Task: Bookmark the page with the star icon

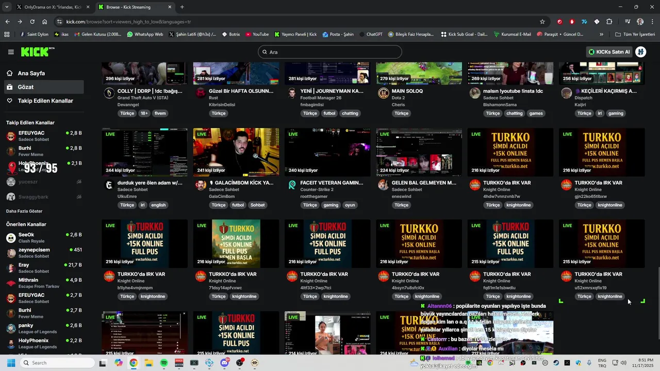Action: coord(542,22)
